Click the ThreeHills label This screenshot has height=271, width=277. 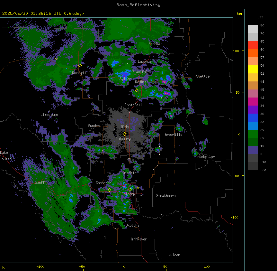click(x=173, y=135)
